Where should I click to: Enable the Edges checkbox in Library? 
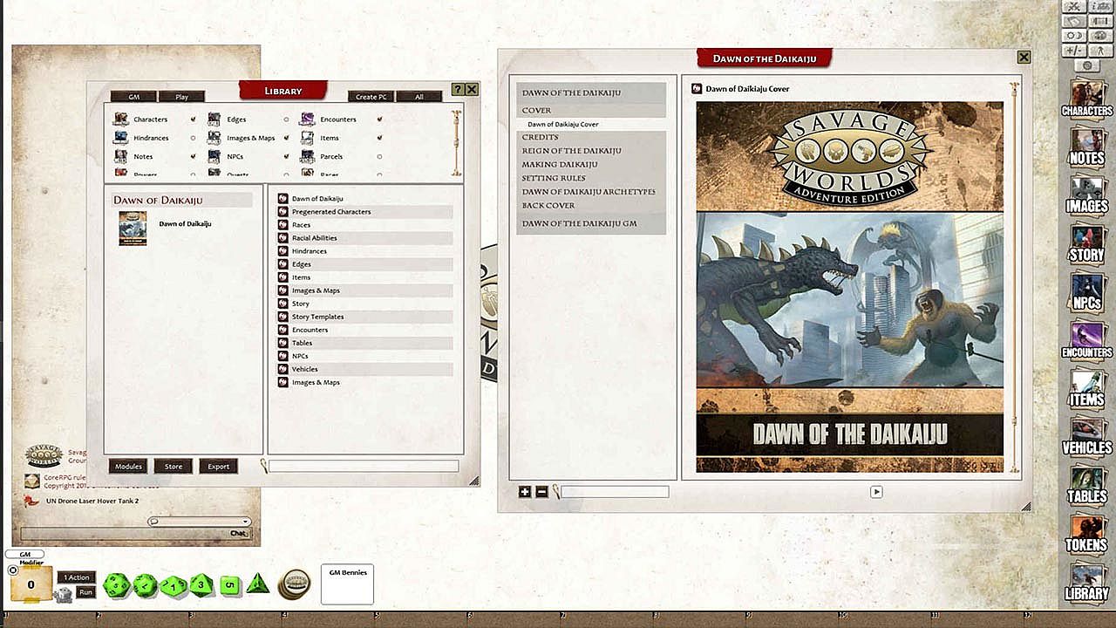(x=286, y=119)
